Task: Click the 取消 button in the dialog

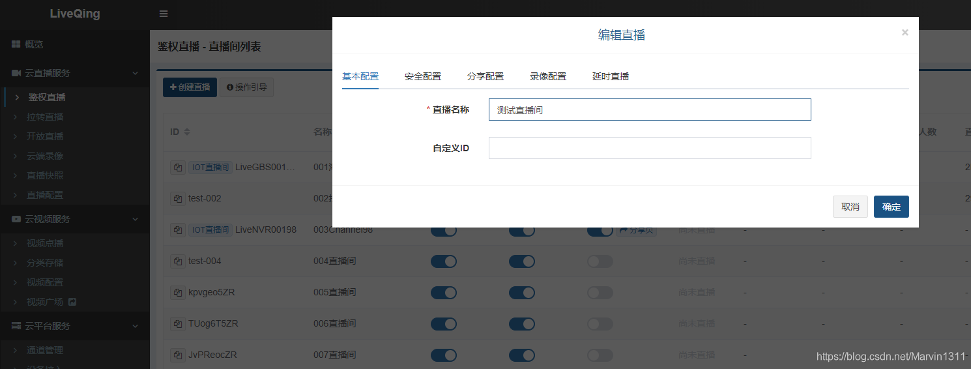Action: (x=850, y=207)
